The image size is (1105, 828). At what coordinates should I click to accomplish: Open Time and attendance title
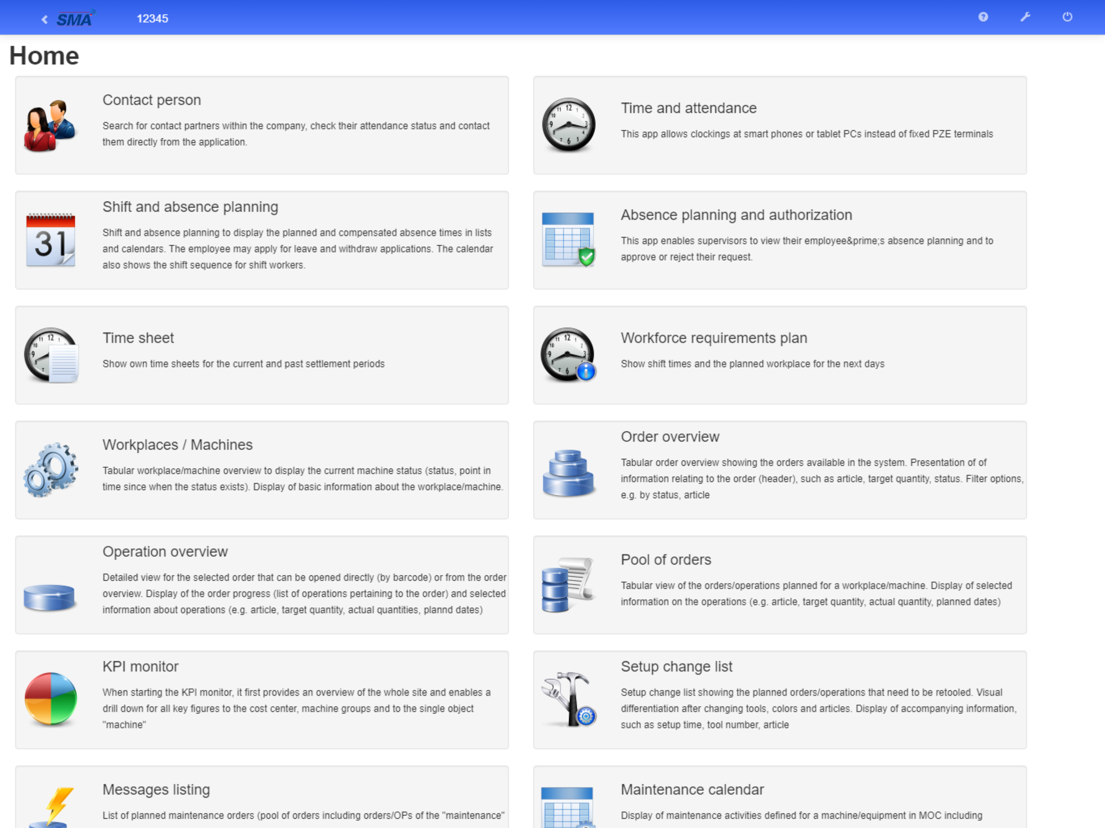click(x=688, y=108)
